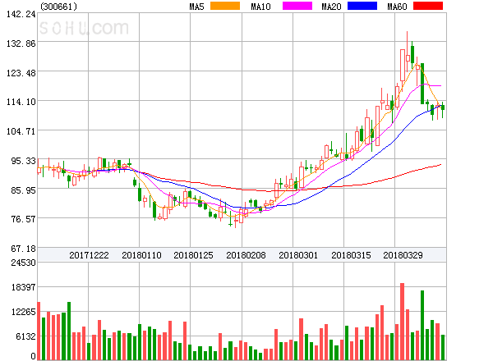The height and width of the screenshot is (361, 493).
Task: Click the highest-peak red candlestick above 132.86
Action: [x=408, y=53]
